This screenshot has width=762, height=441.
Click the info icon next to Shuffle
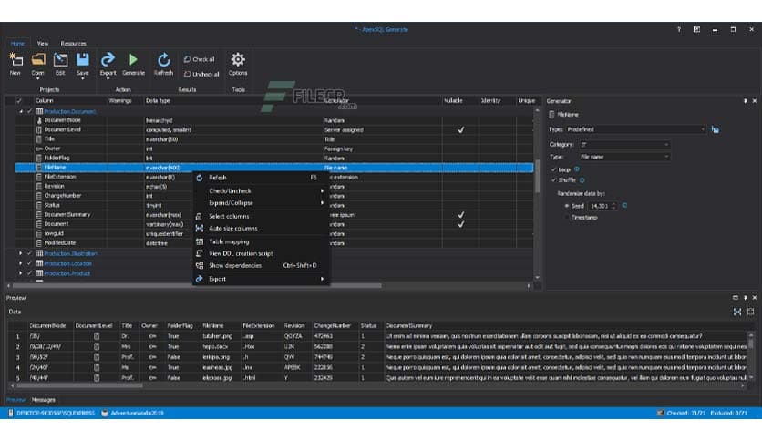582,180
